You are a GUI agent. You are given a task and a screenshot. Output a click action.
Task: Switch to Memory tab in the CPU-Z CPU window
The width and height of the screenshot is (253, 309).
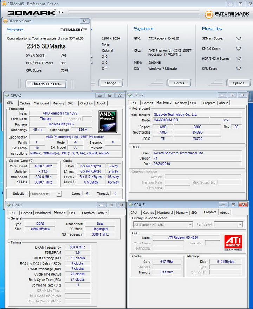tap(58, 103)
